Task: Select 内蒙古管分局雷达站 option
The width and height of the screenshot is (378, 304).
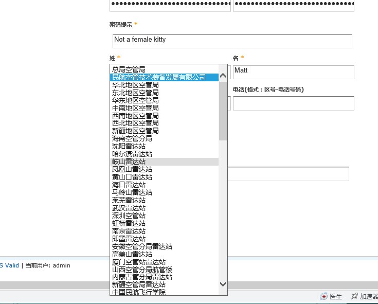Action: [x=164, y=277]
